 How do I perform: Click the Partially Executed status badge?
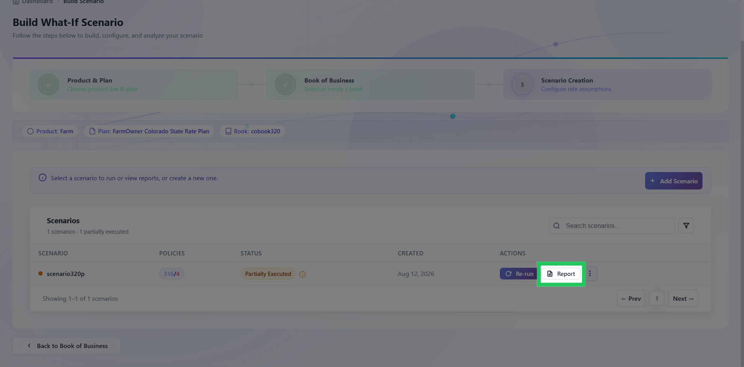click(x=268, y=274)
